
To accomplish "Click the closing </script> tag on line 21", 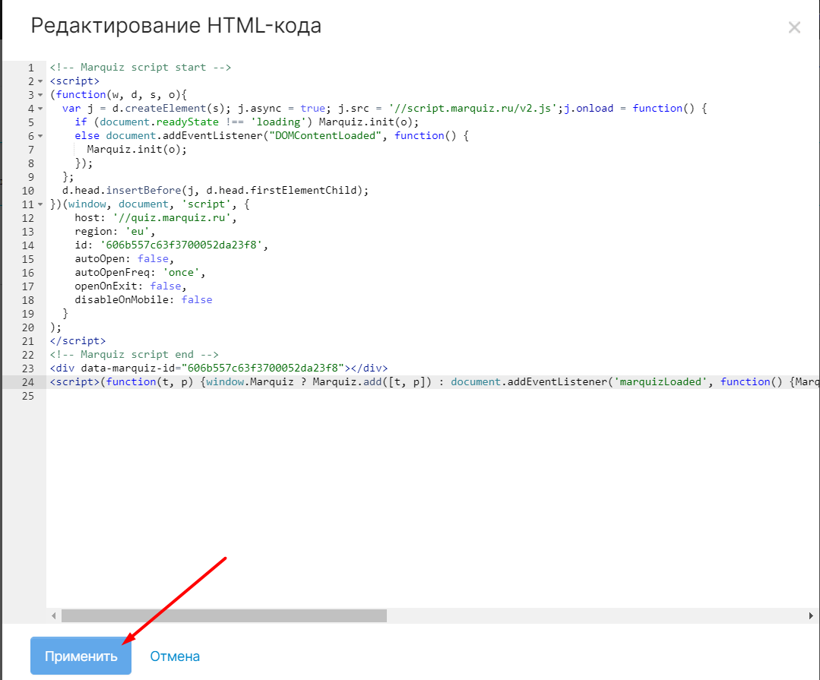I will tap(78, 341).
